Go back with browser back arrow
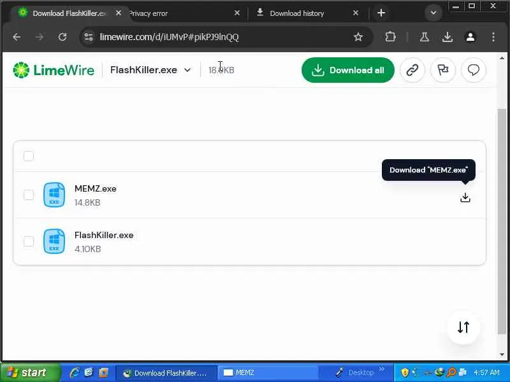 click(17, 37)
